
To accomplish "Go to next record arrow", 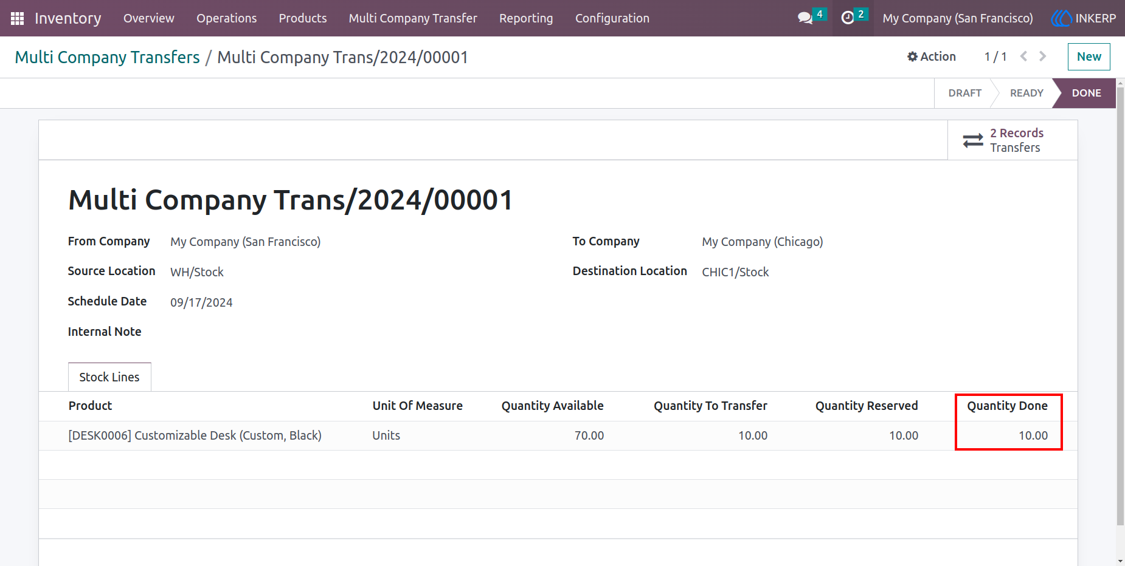I will pyautogui.click(x=1042, y=56).
